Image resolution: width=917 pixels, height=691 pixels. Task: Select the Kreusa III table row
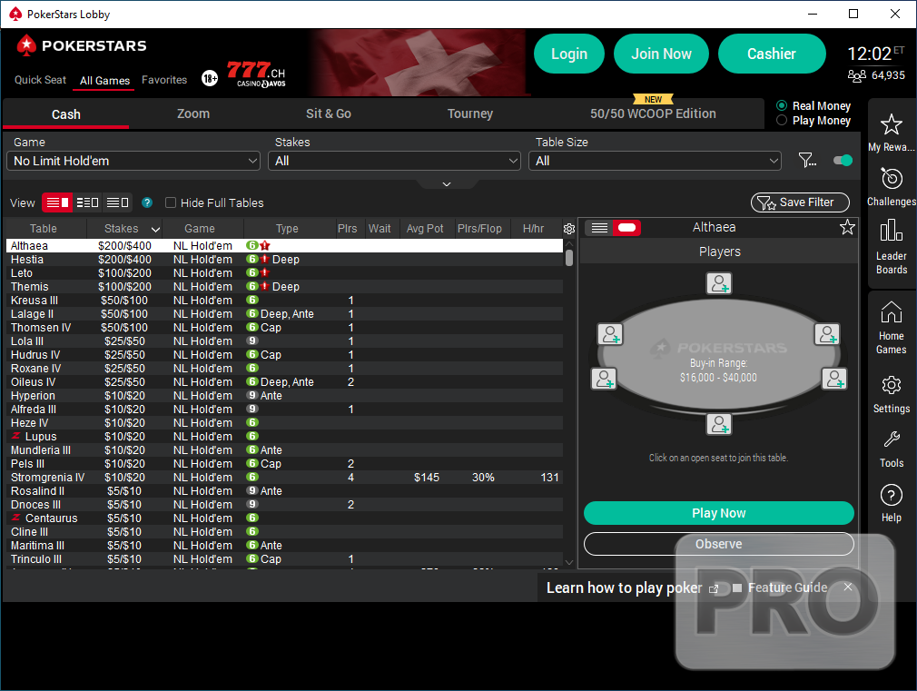[x=284, y=301]
